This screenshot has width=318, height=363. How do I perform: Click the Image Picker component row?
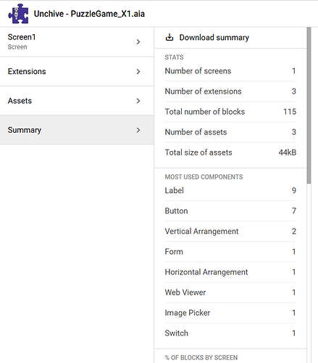pos(230,313)
